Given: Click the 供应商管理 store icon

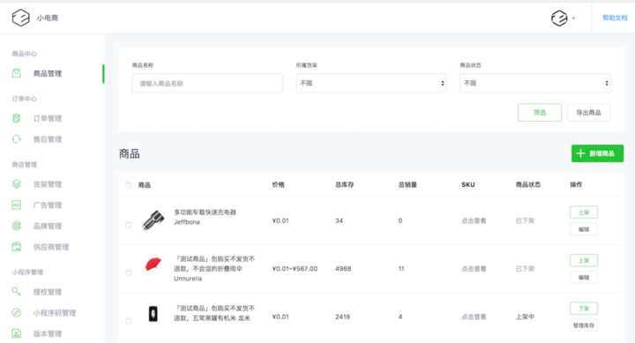Looking at the screenshot, I should [x=16, y=247].
